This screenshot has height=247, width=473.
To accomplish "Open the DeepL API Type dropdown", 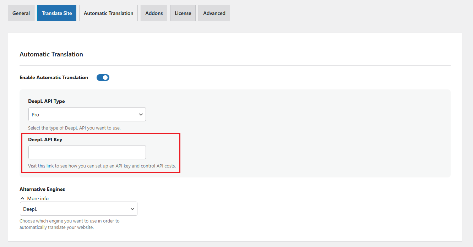I will coord(87,114).
